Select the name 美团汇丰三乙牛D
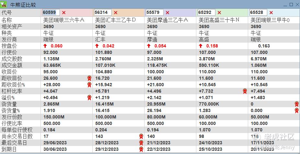This screenshot has width=300, height=154. pos(116,20)
